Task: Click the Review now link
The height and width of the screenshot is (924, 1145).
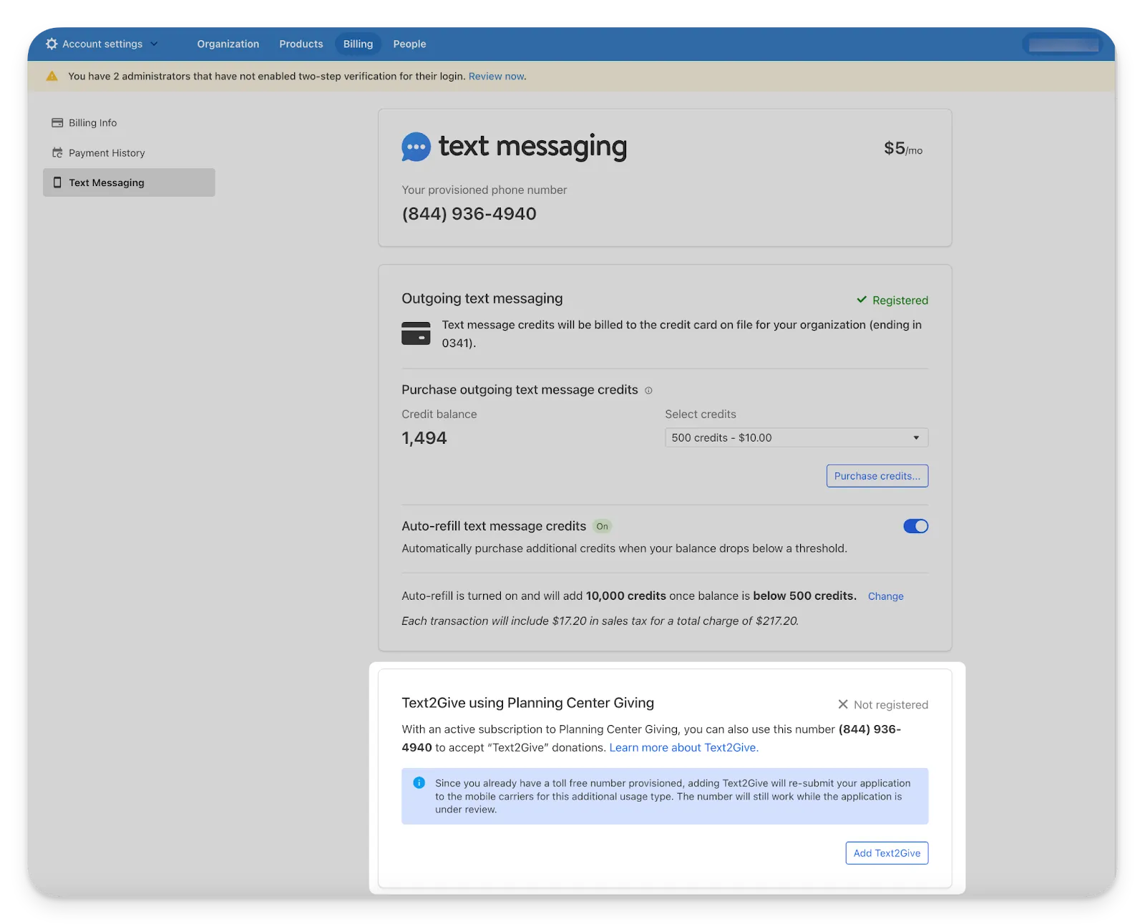Action: 496,77
